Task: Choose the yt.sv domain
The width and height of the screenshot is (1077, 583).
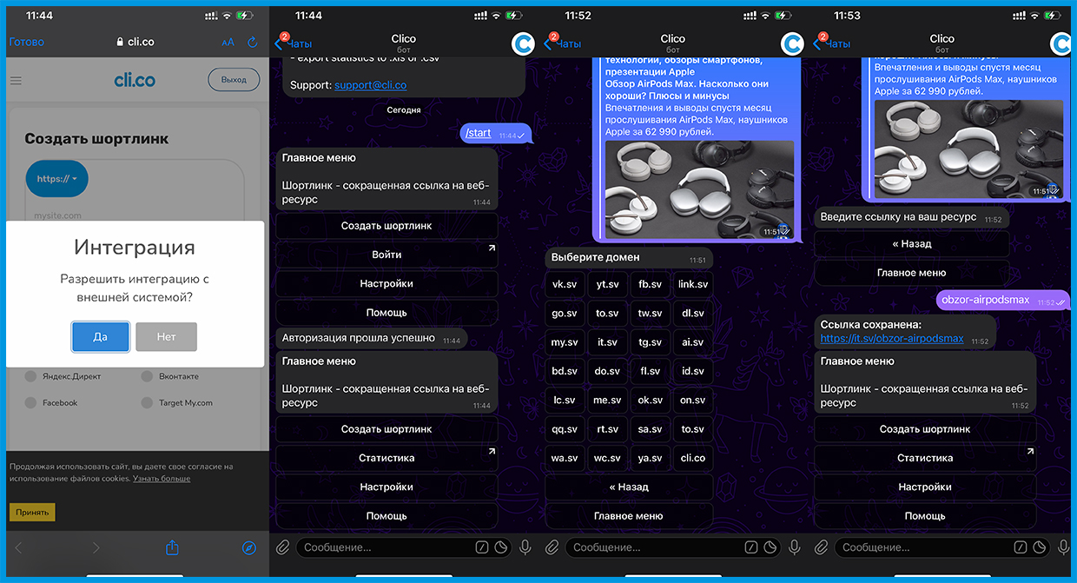Action: coord(608,284)
